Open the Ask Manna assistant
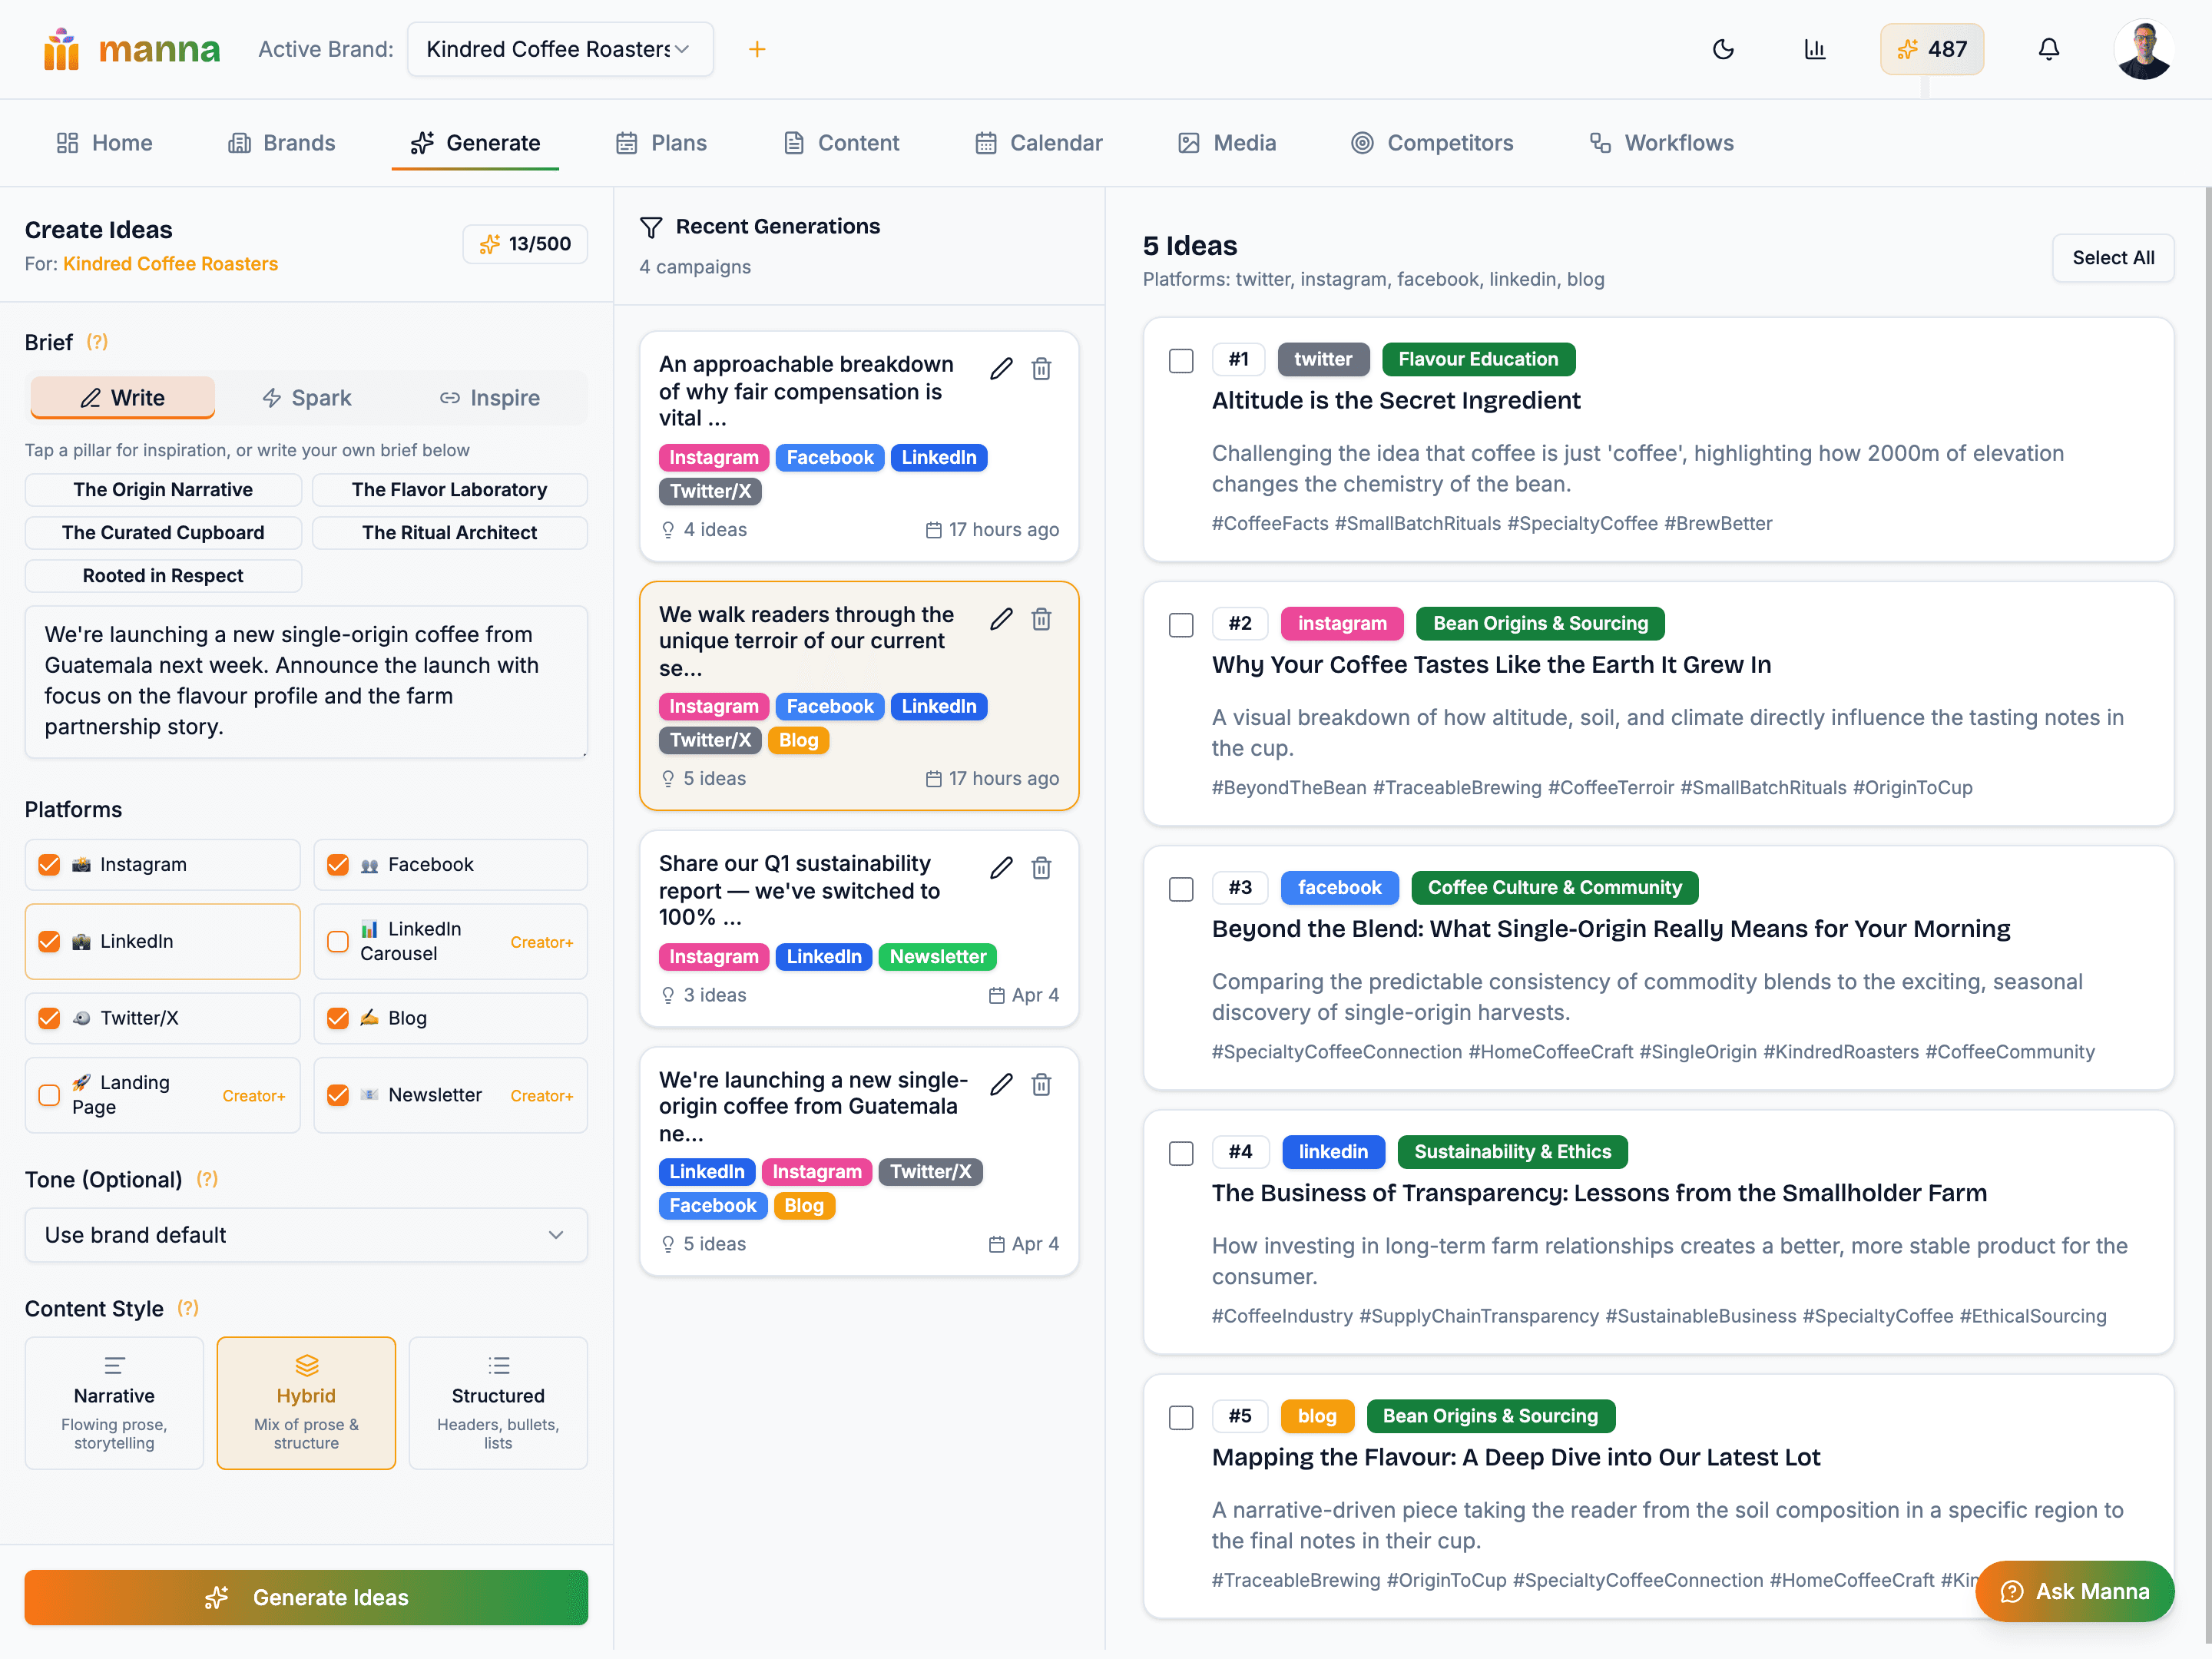Screen dimensions: 2212x1659 coord(2074,1591)
